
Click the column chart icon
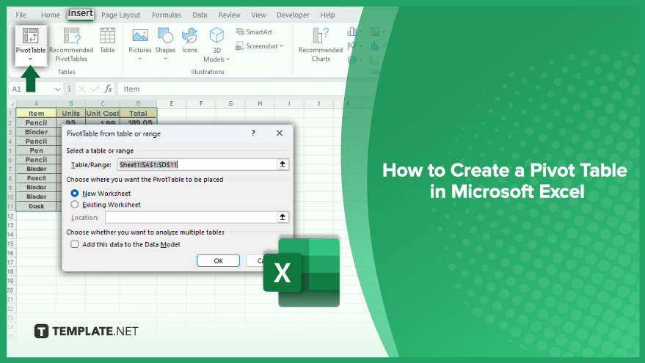click(x=352, y=32)
